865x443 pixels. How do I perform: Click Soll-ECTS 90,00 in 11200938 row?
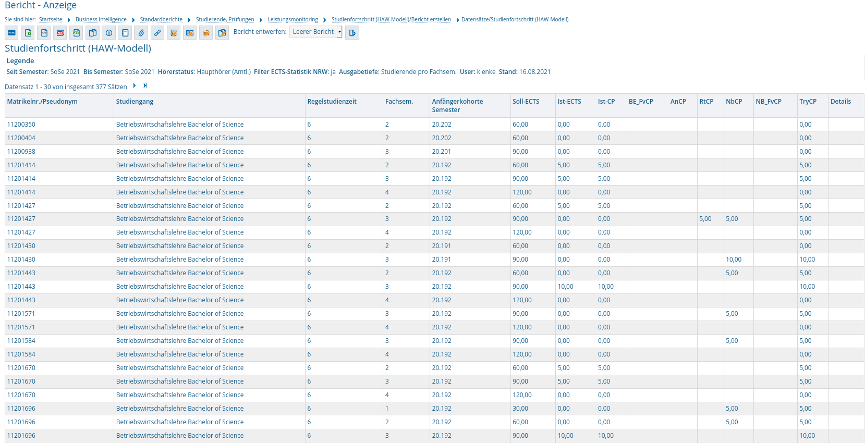click(x=520, y=152)
